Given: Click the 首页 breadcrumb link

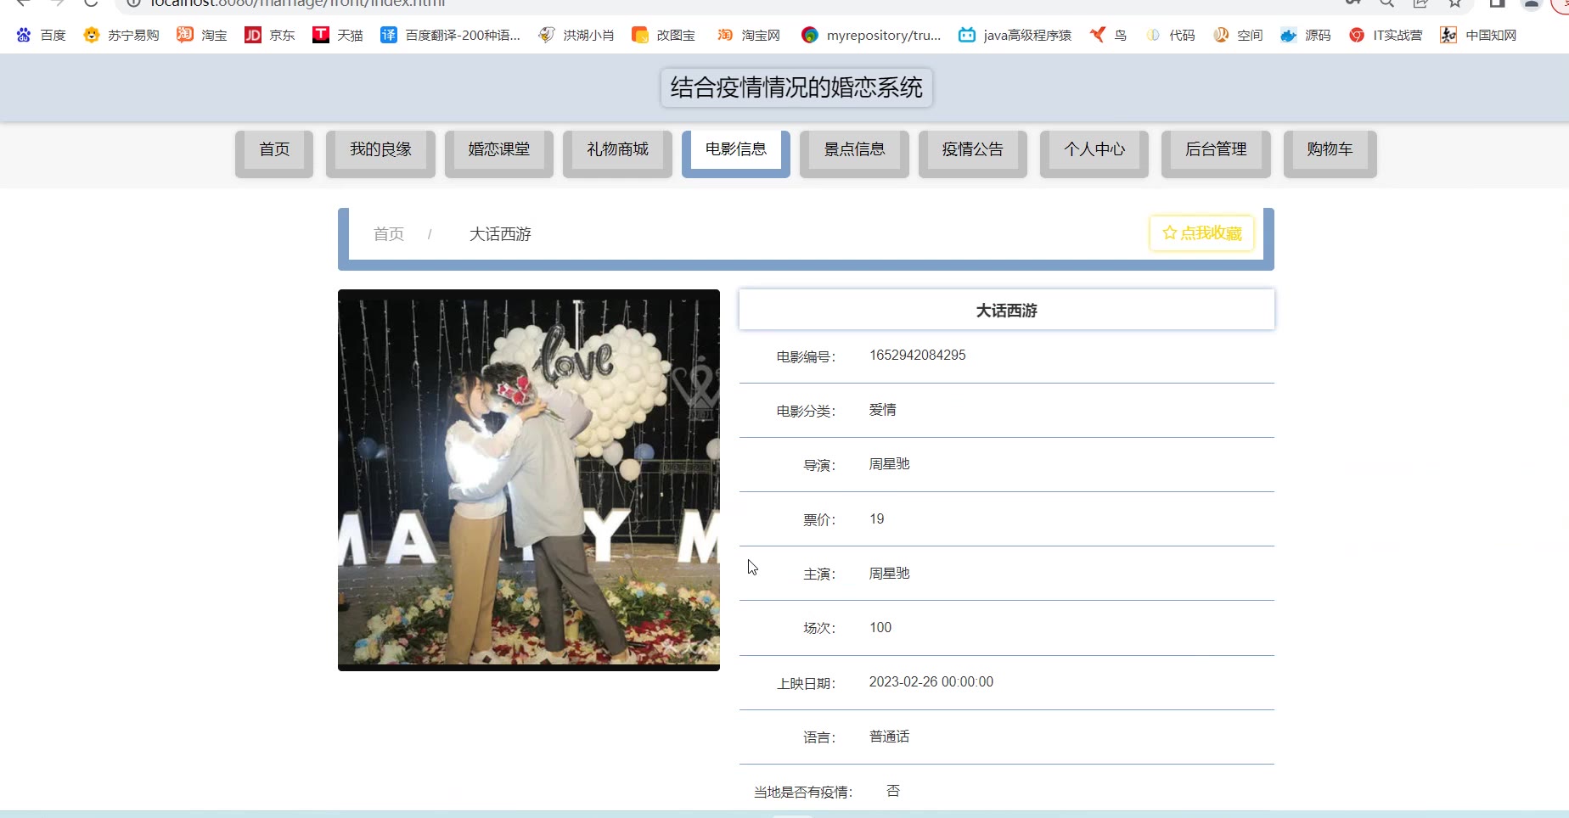Looking at the screenshot, I should [x=389, y=234].
